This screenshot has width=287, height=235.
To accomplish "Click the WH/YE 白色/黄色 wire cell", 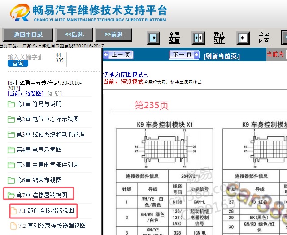I will (152, 202).
